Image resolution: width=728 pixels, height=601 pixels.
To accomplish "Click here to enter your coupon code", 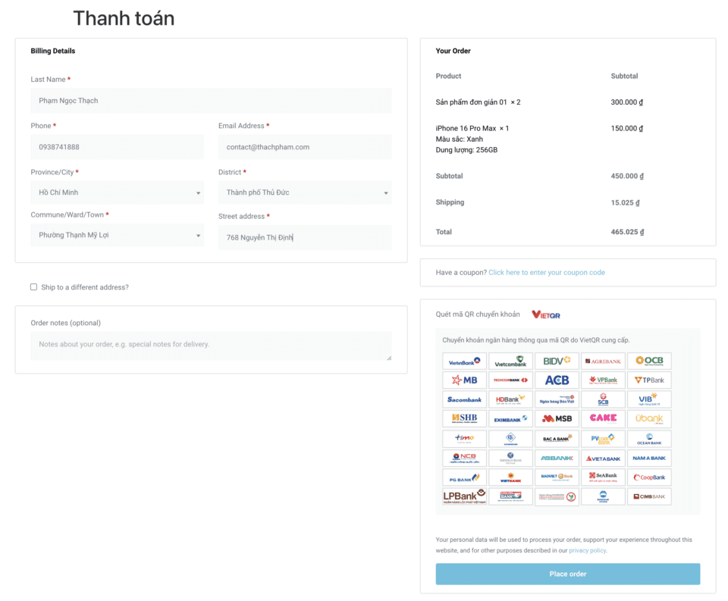I will [x=547, y=272].
